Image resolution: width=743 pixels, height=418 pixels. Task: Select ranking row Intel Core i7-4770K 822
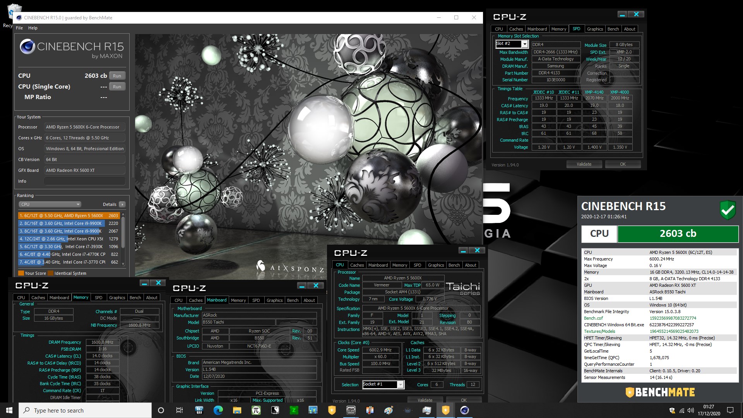(68, 254)
